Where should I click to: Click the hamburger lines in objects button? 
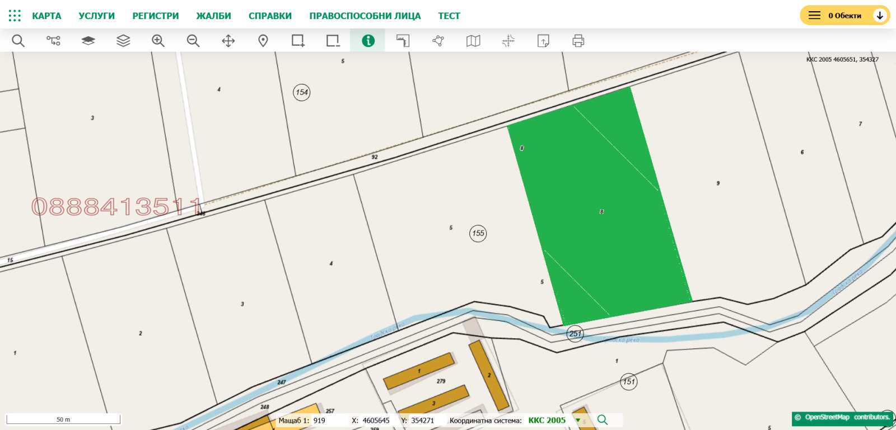pos(814,16)
